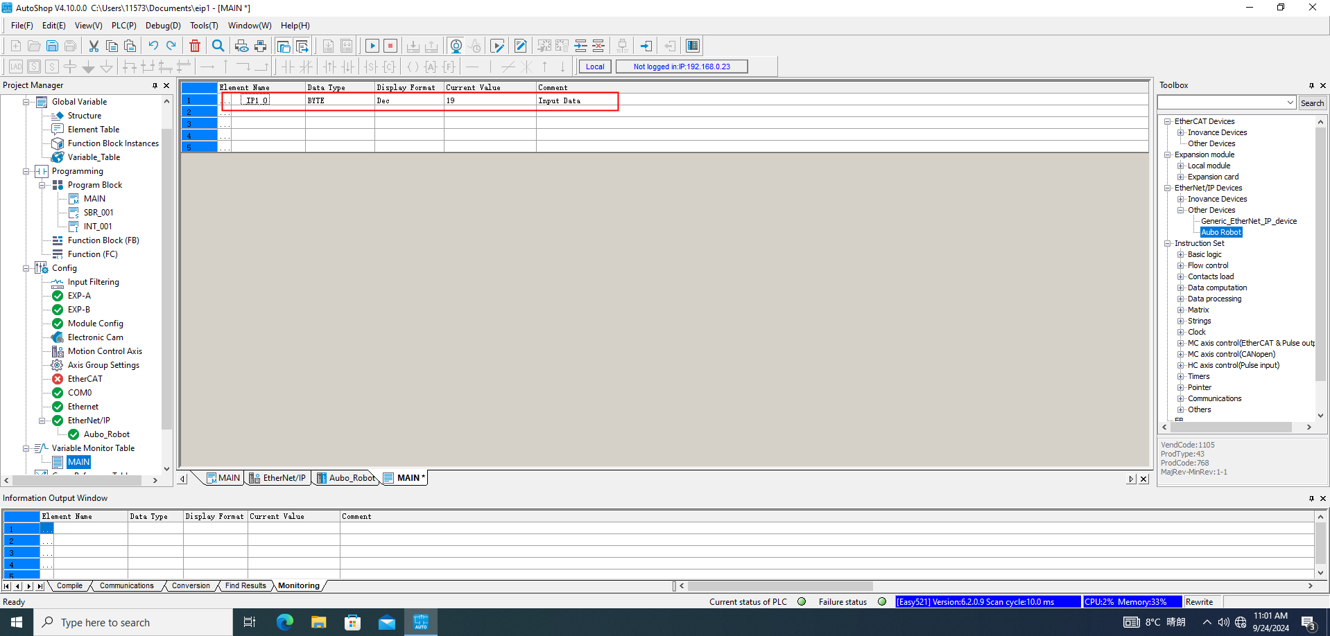Screen dimensions: 1330x636
Task: Switch to the EtherNet/IP editor tab
Action: pos(277,478)
